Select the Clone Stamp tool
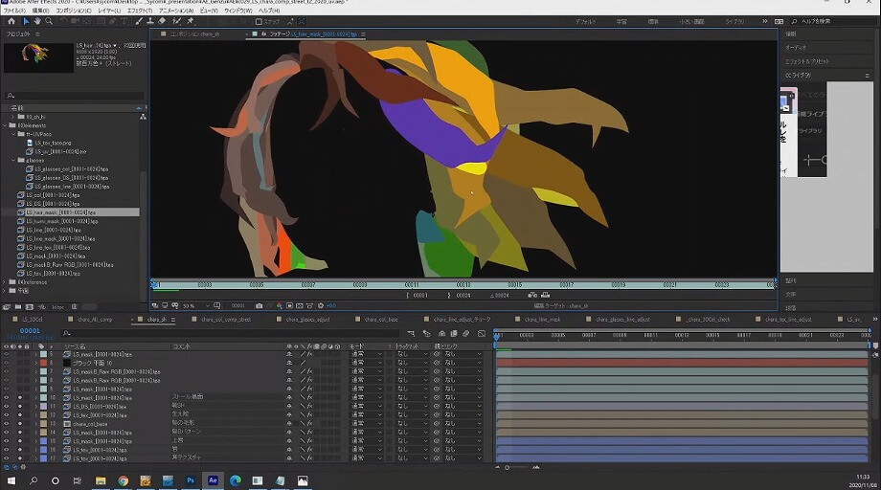The image size is (881, 490). point(150,21)
